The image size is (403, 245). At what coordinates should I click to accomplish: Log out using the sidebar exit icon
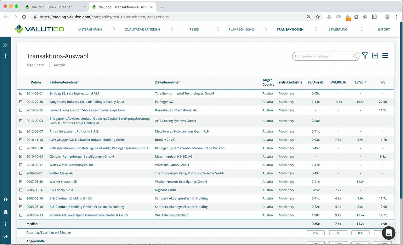click(5, 236)
